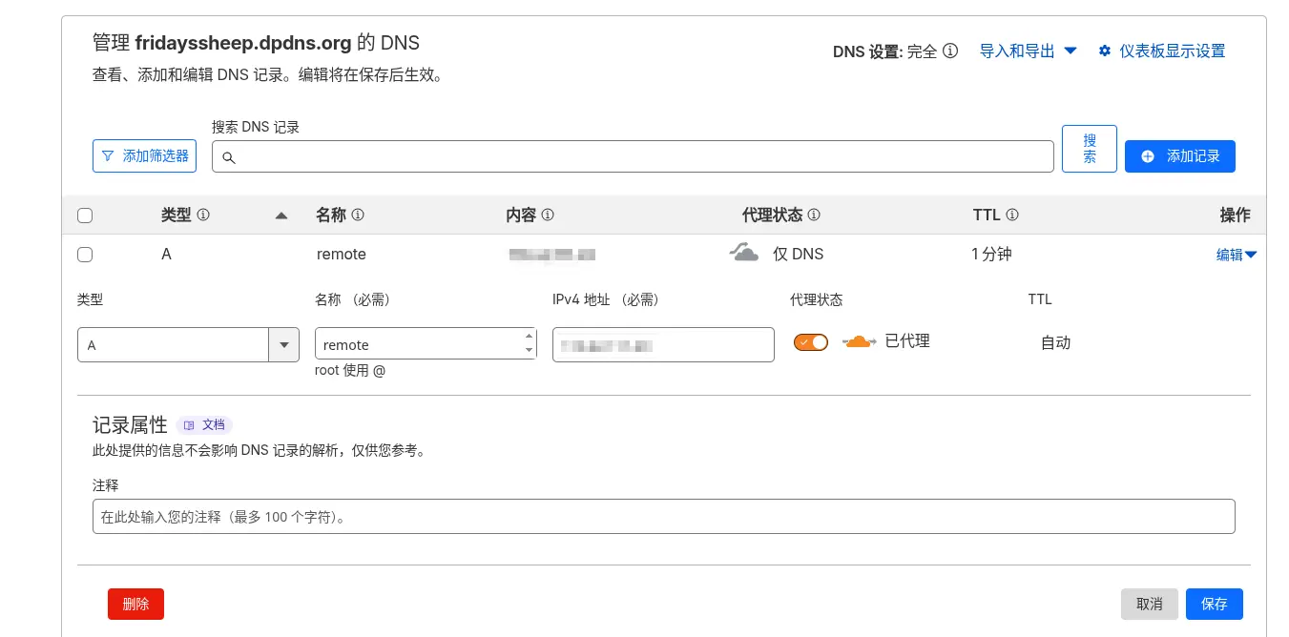Click the info icon next to DNS 设置: 完全

click(948, 51)
